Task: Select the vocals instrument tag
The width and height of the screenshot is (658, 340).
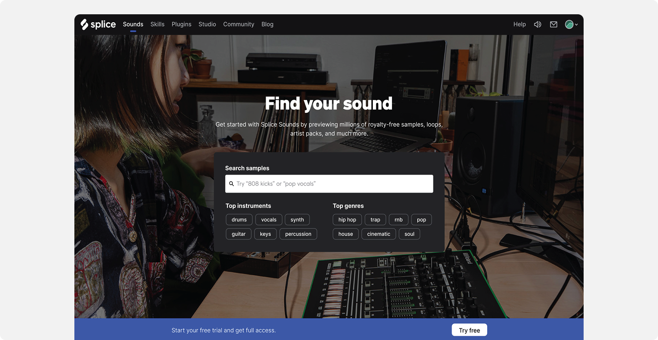Action: (268, 220)
